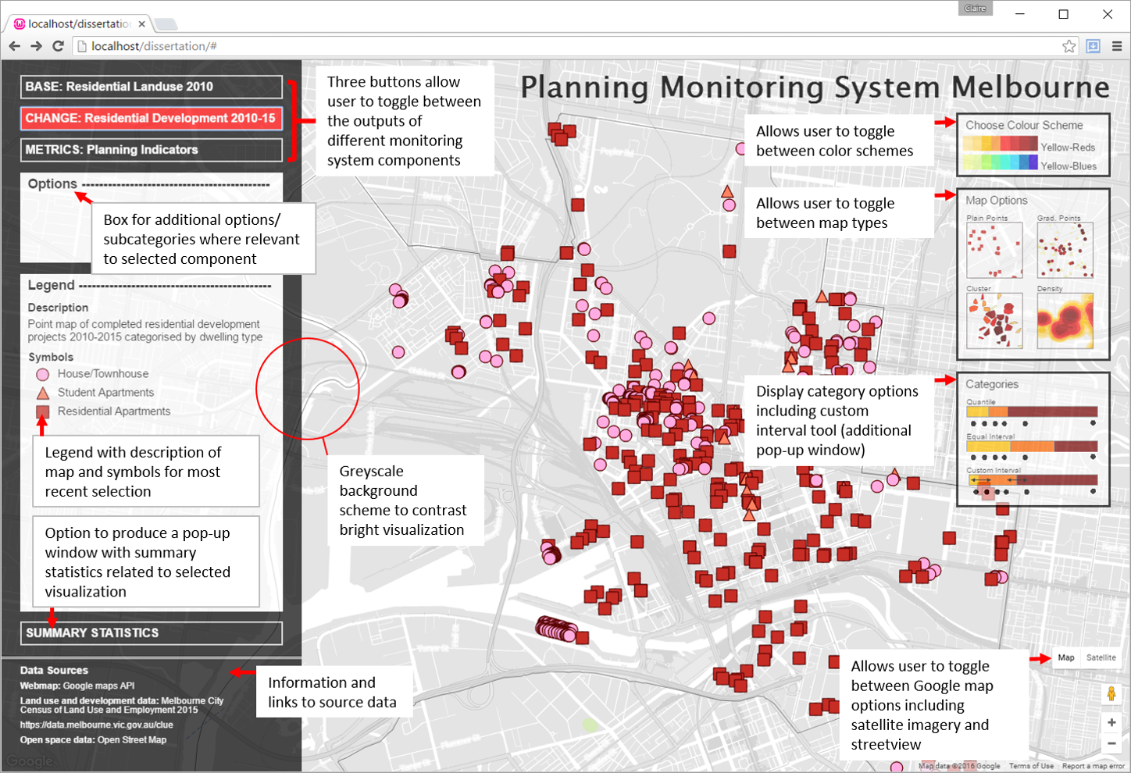
Task: Switch Google map to Satellite view
Action: (x=1101, y=657)
